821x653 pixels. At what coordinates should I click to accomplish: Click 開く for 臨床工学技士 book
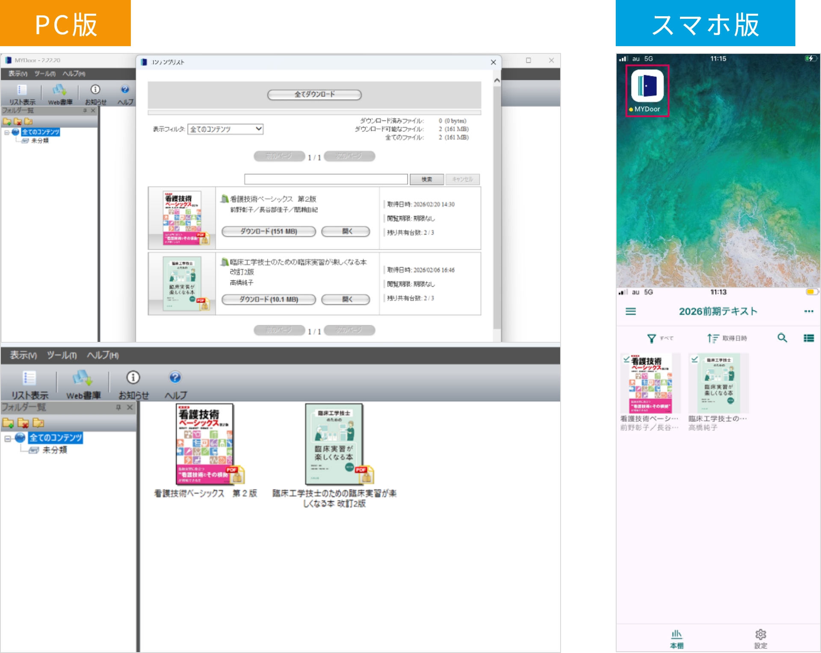click(346, 300)
